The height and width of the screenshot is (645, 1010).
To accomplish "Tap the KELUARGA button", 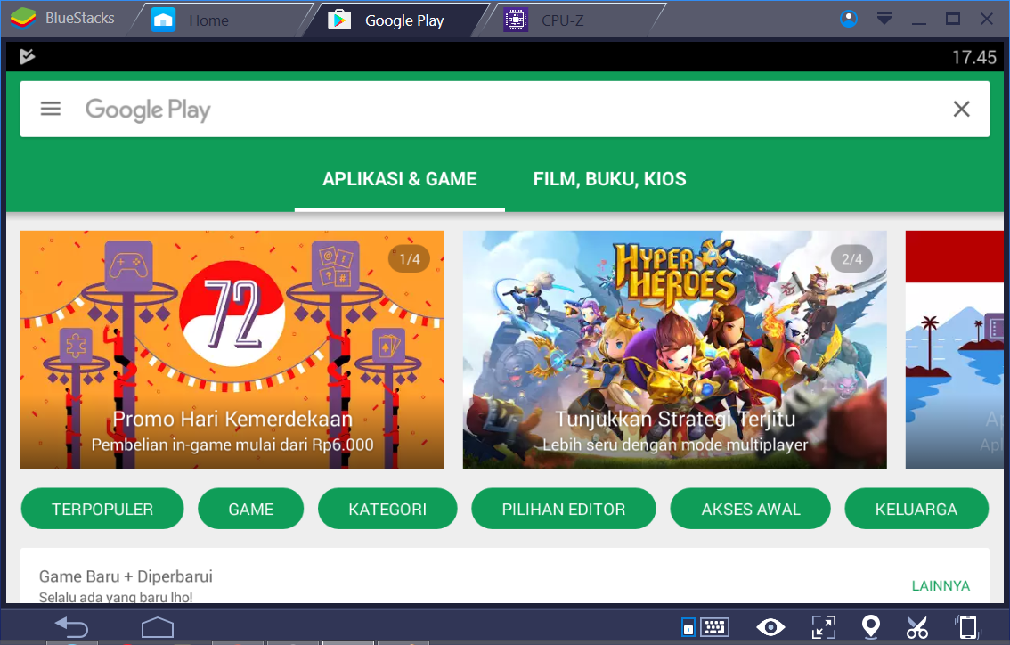I will [x=916, y=509].
